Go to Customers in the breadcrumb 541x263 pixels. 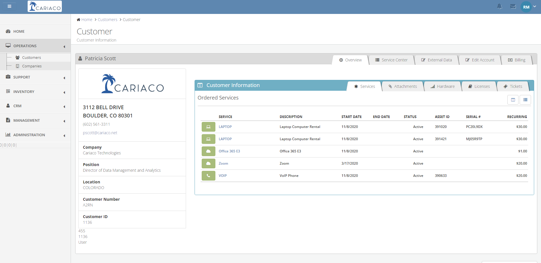107,20
